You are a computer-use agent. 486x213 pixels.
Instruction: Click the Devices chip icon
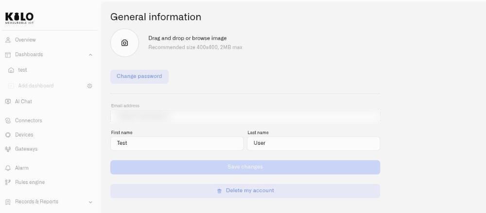[x=8, y=135]
